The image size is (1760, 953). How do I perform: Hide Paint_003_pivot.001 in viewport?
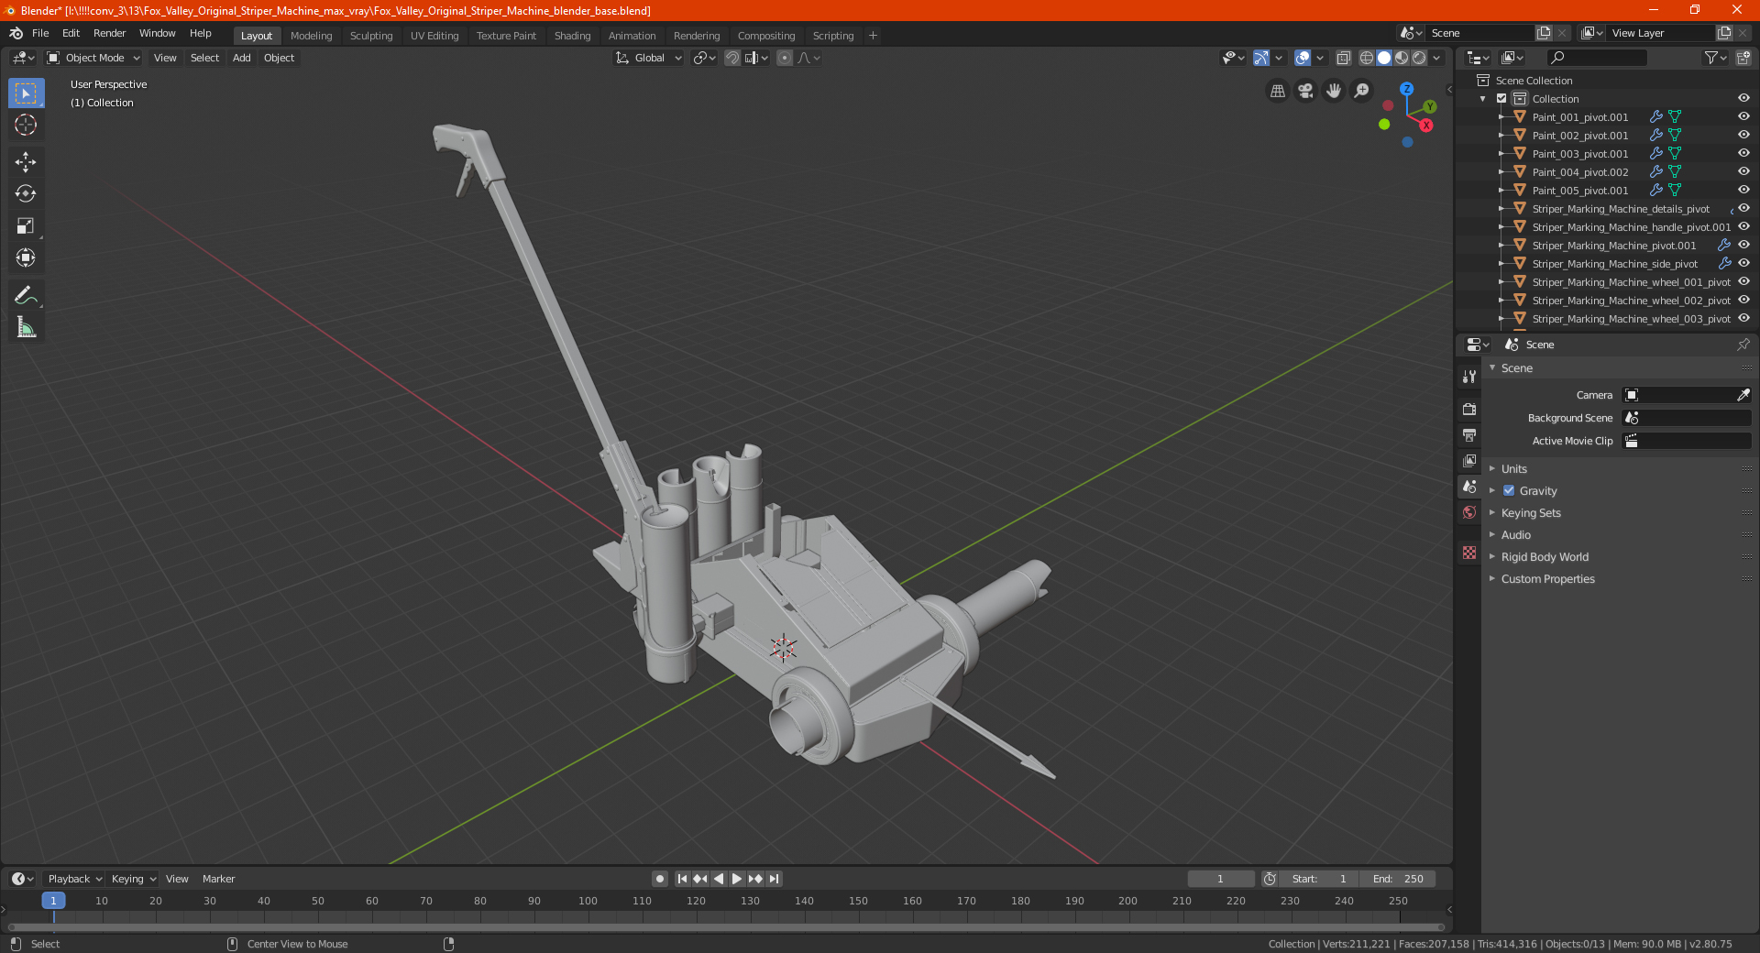[x=1743, y=153]
